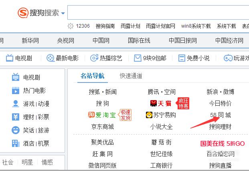Click the 天猫 cat logo icon
249x171 pixels.
154,103
